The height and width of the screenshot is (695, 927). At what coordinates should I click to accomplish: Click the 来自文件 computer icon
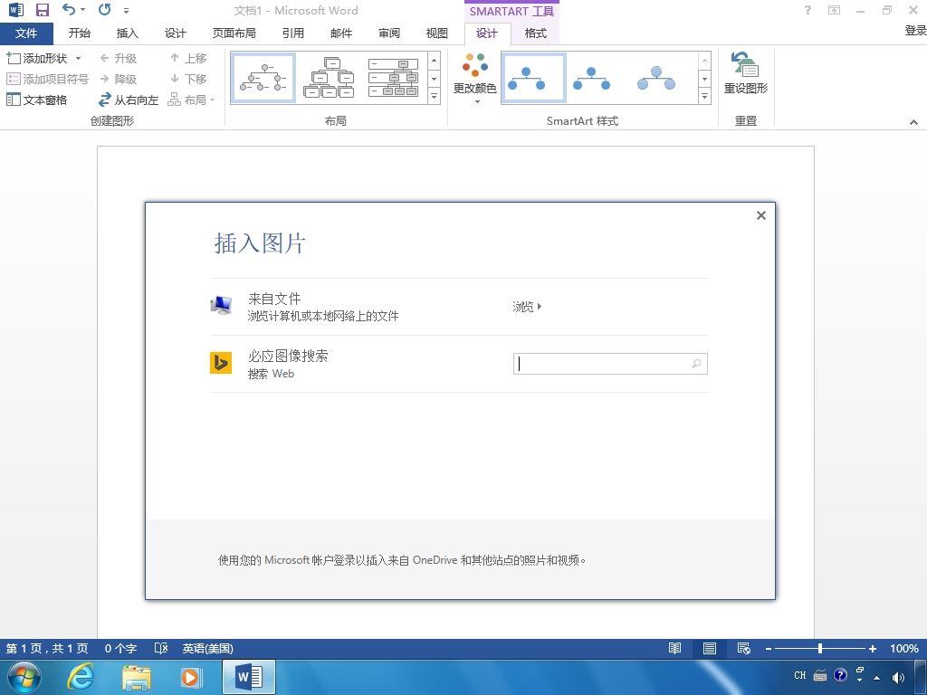[221, 306]
